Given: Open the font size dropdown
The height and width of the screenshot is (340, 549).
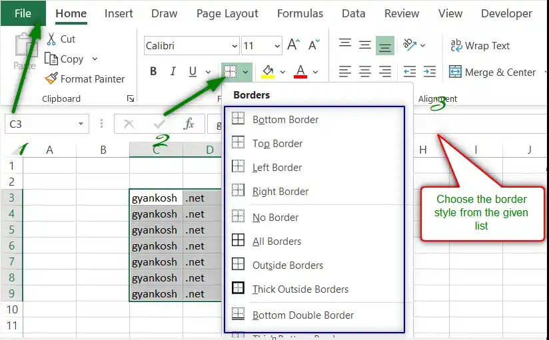Looking at the screenshot, I should [x=277, y=46].
